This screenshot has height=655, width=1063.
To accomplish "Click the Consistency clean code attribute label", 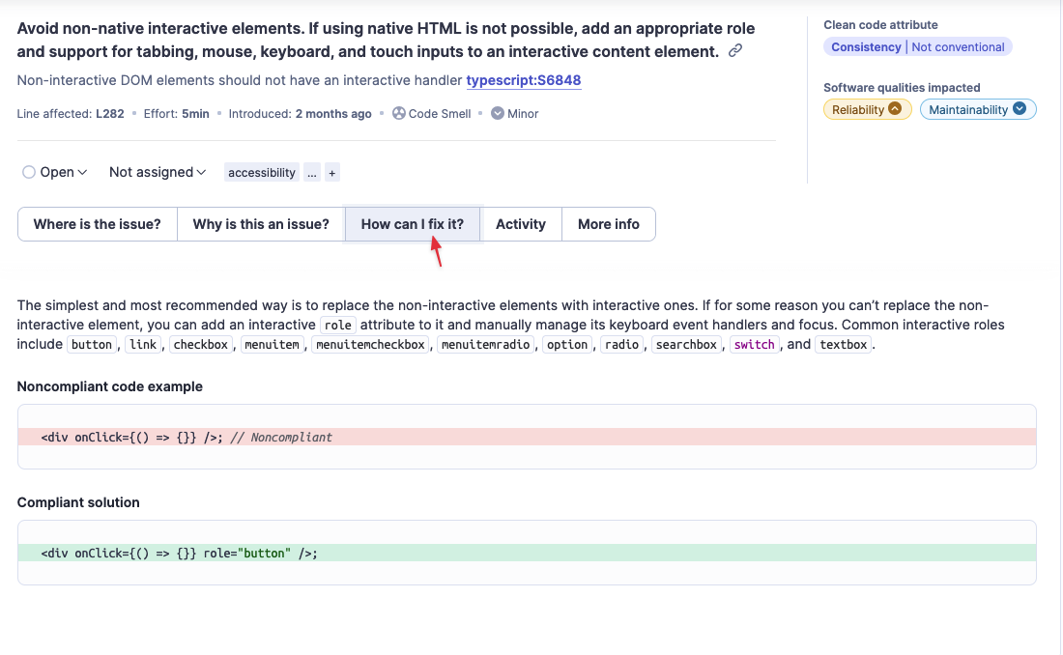I will (866, 47).
